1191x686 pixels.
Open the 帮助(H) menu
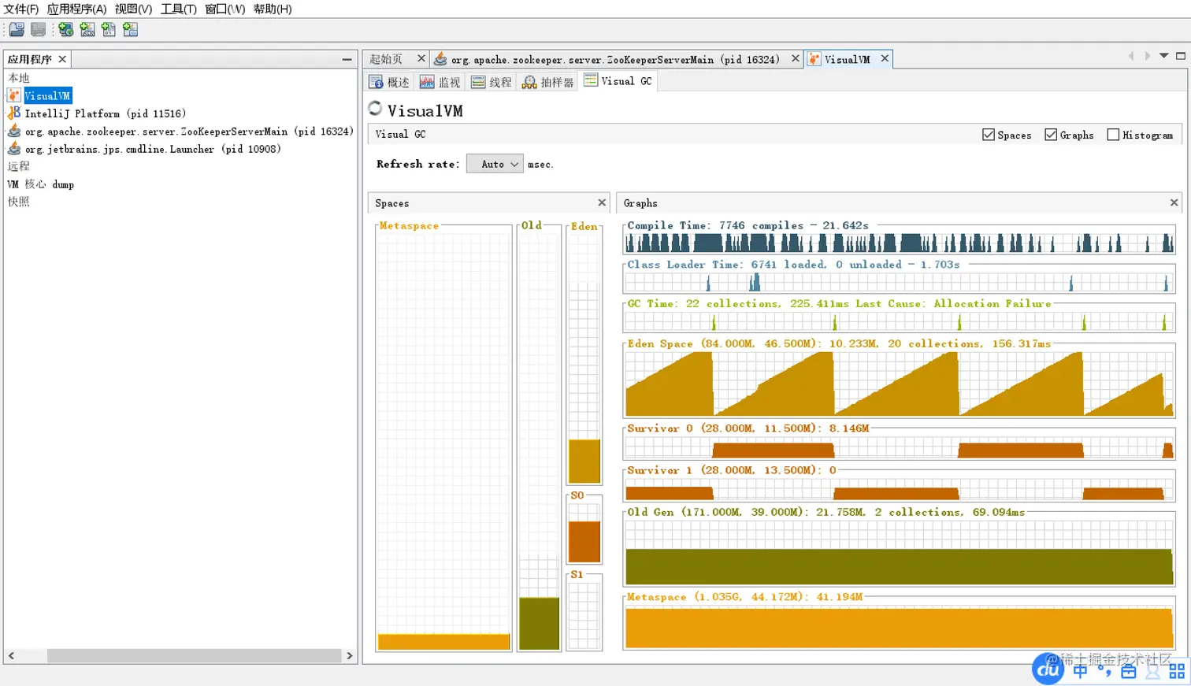pyautogui.click(x=273, y=9)
